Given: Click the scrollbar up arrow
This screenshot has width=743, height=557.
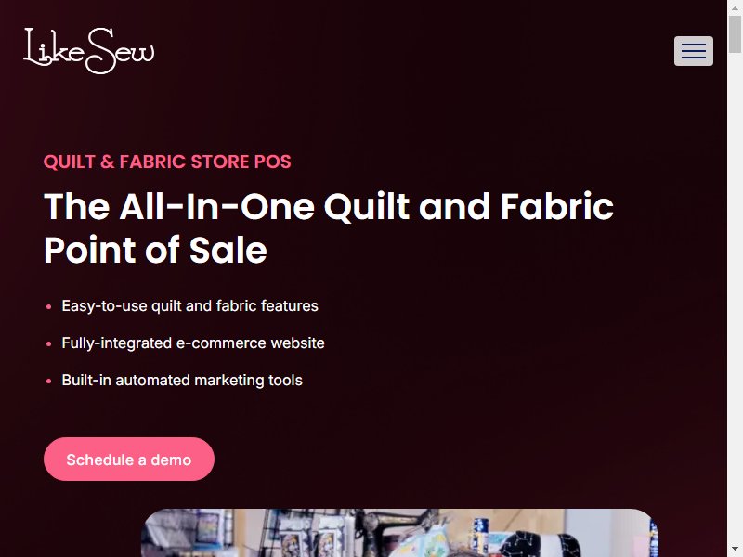Looking at the screenshot, I should click(x=735, y=7).
